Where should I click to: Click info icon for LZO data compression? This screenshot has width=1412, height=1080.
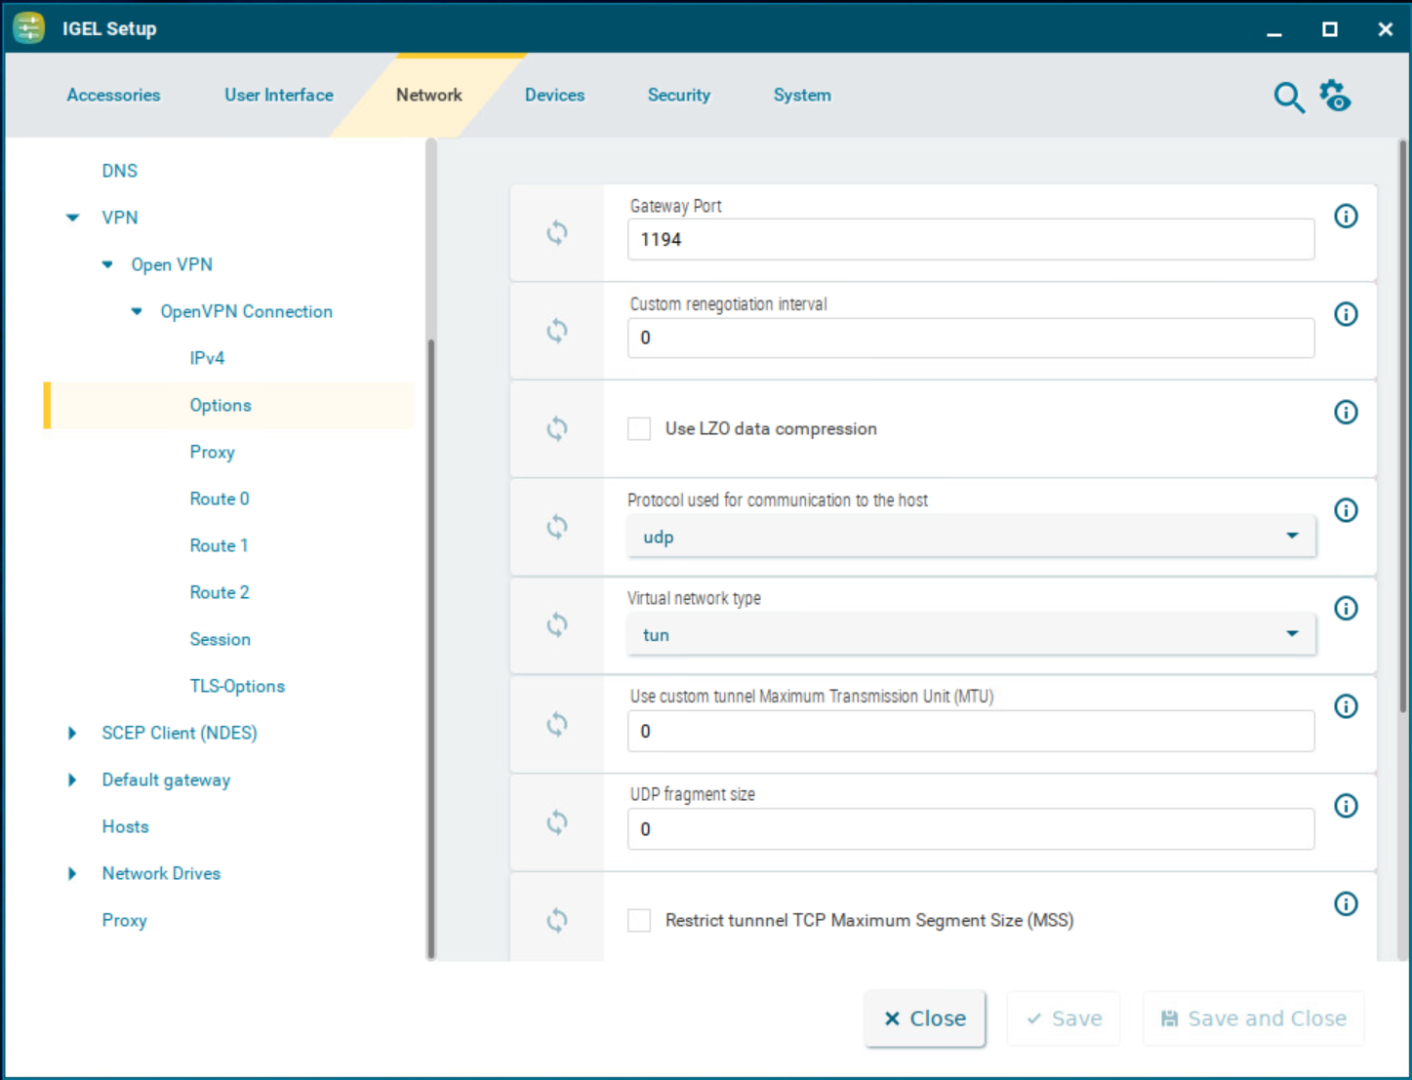click(x=1346, y=413)
